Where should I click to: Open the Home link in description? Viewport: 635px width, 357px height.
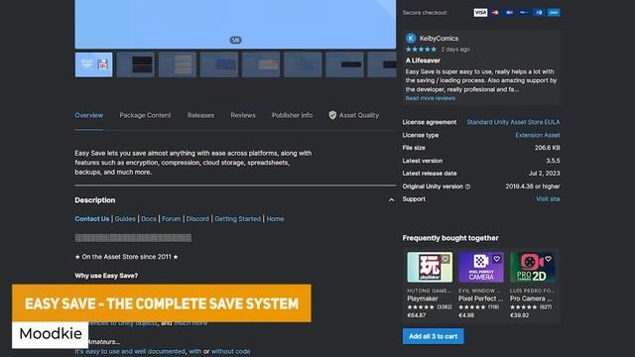click(x=275, y=218)
